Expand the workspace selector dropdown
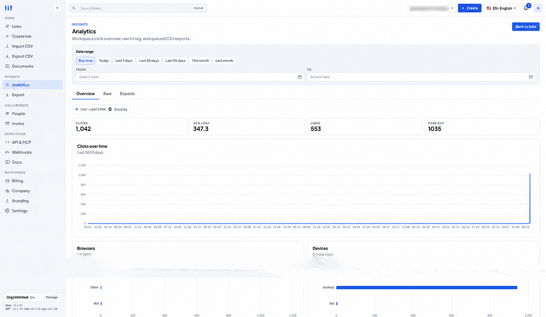Viewport: 546px width, 317px height. 431,8
